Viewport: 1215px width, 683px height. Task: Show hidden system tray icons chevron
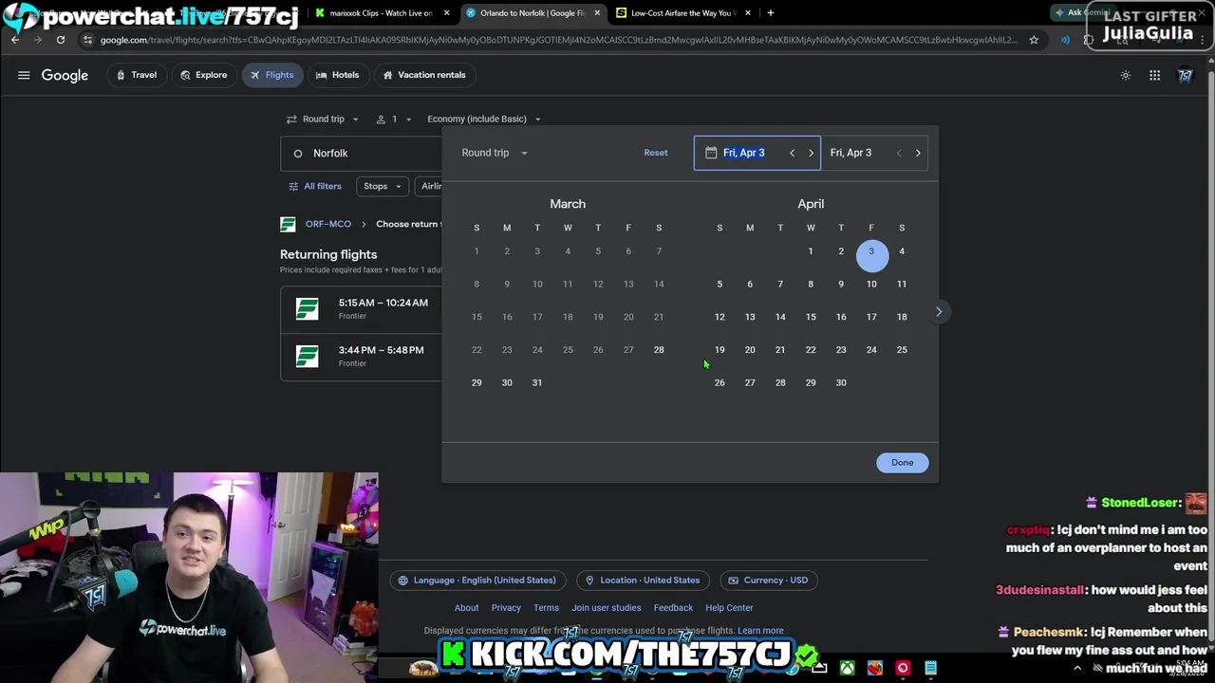1077,669
